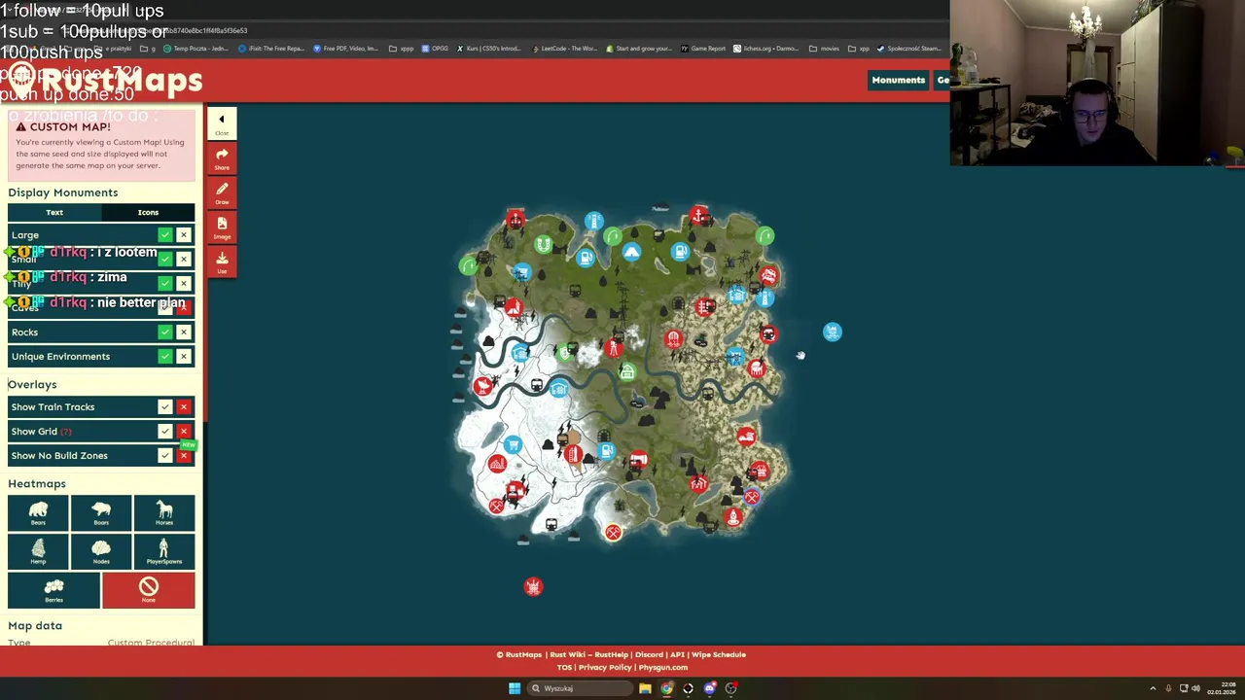This screenshot has height=700, width=1245.
Task: Show Large monuments with the green check
Action: [x=165, y=235]
